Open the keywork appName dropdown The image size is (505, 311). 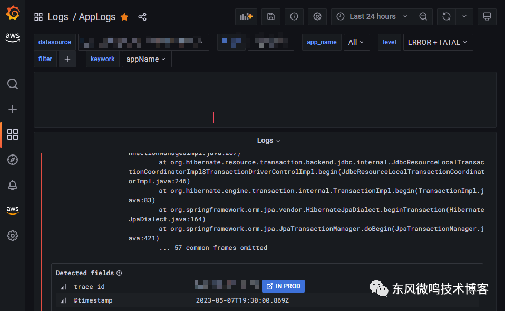pyautogui.click(x=147, y=59)
